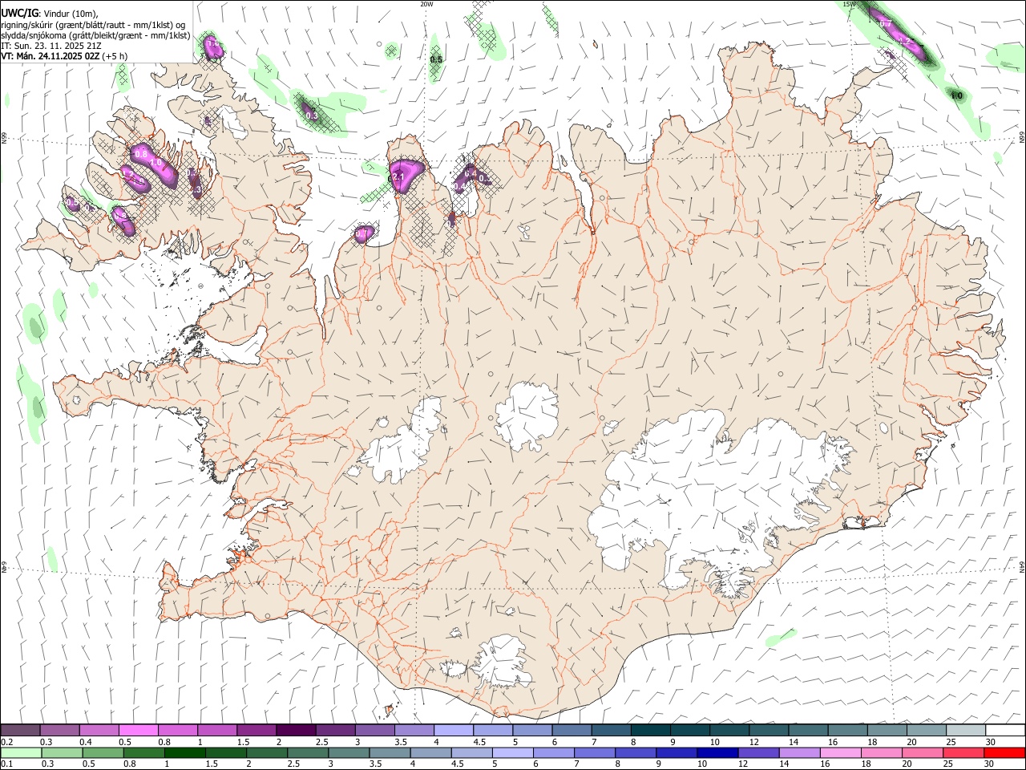Click the bright red 30 swatch in bottom legend row
1026x770 pixels.
coord(1004,753)
